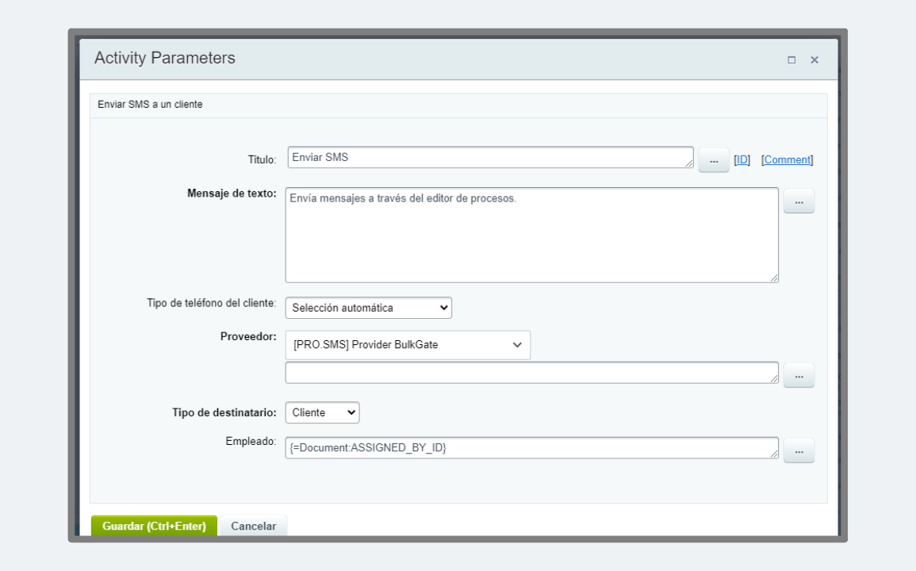
Task: Open the value picker beside Título field
Action: click(x=713, y=160)
